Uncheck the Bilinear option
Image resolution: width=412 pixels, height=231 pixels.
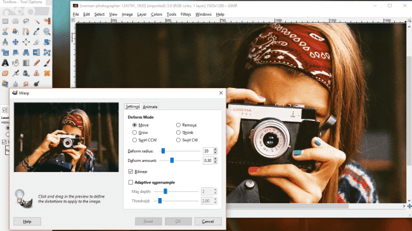click(131, 172)
